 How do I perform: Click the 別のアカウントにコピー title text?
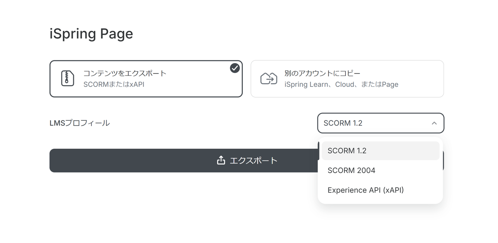click(323, 73)
